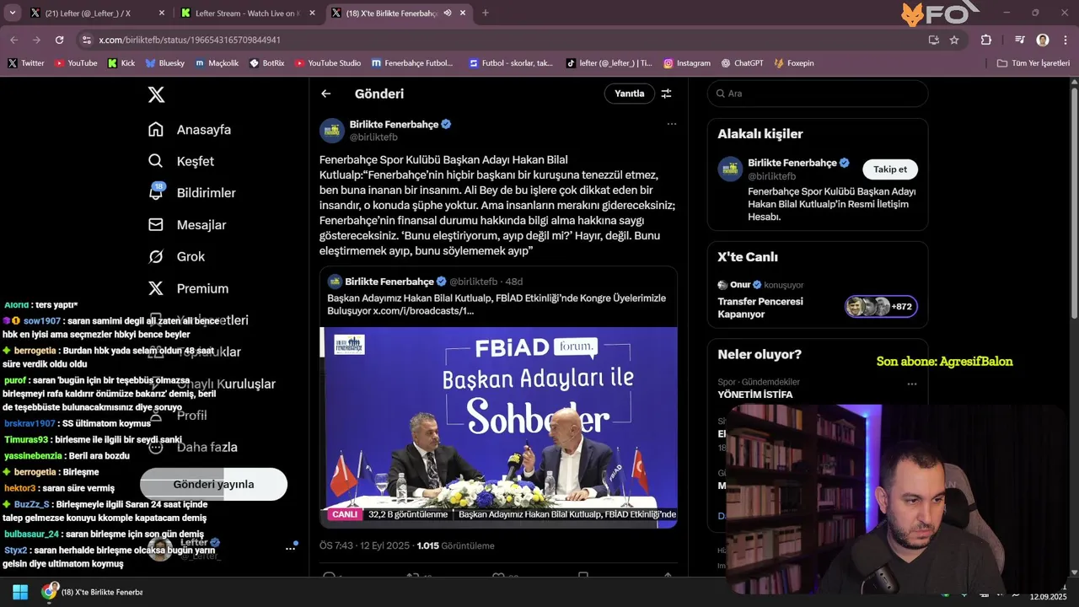The image size is (1079, 607).
Task: Open three-dot menu in Neler oluyor section
Action: click(911, 384)
